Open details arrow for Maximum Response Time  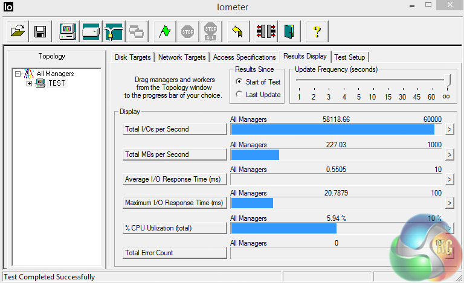pos(449,203)
